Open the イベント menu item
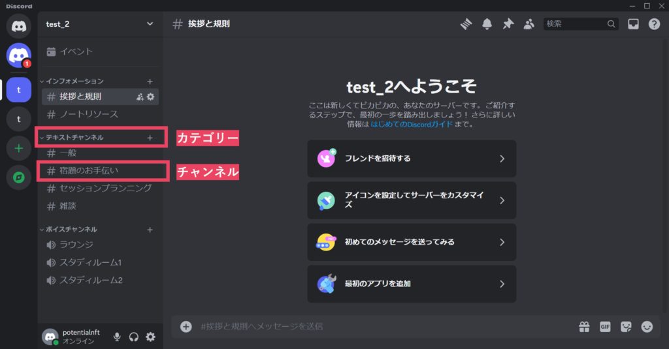The height and width of the screenshot is (349, 669). click(76, 52)
